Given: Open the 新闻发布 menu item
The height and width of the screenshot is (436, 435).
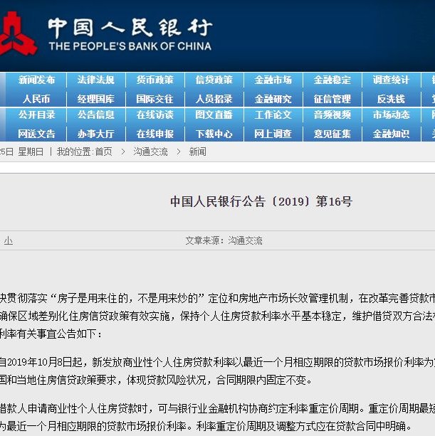Looking at the screenshot, I should 36,80.
